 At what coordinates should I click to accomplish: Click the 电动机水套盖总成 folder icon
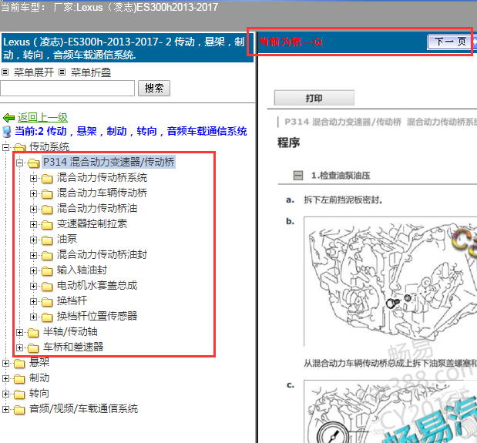(x=47, y=287)
